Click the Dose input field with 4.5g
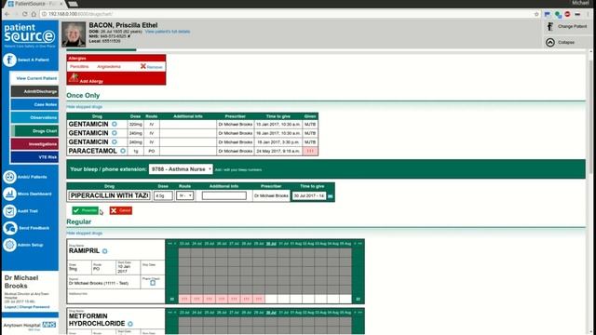The image size is (596, 335). click(x=163, y=195)
